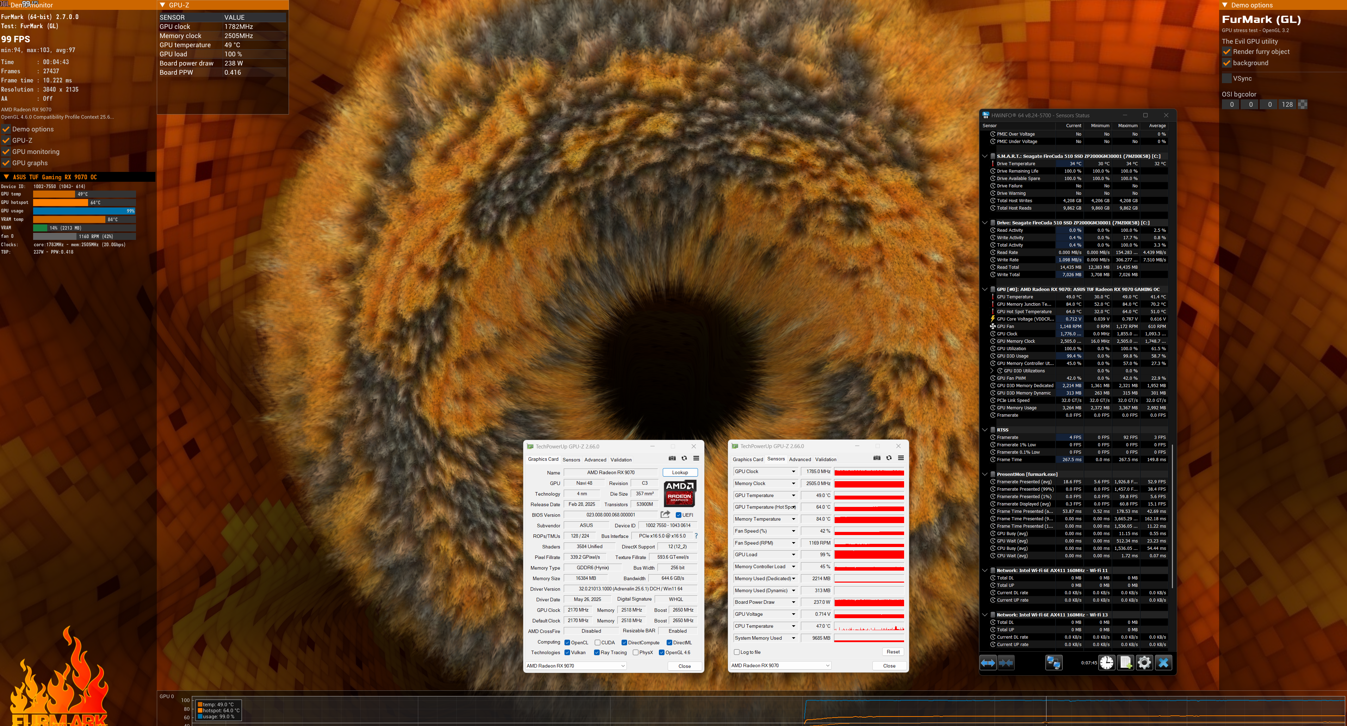Image resolution: width=1347 pixels, height=726 pixels.
Task: Click GPU Fan icon row in HWiNFO
Action: tap(993, 326)
